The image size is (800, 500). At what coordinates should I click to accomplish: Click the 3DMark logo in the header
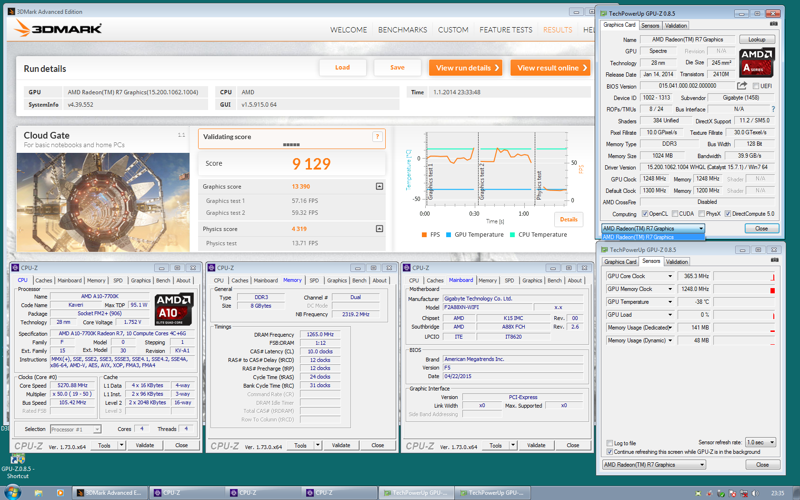coord(58,29)
